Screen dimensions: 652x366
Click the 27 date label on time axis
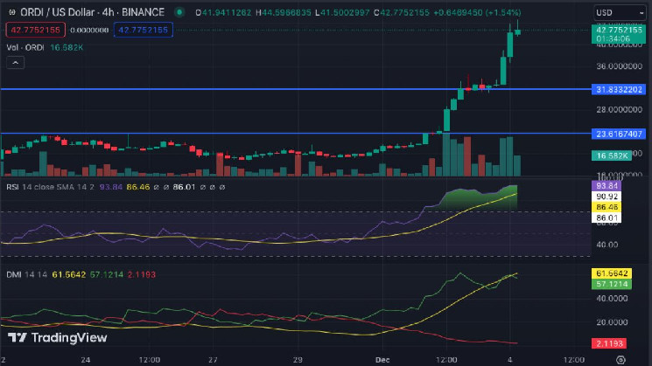tap(213, 360)
